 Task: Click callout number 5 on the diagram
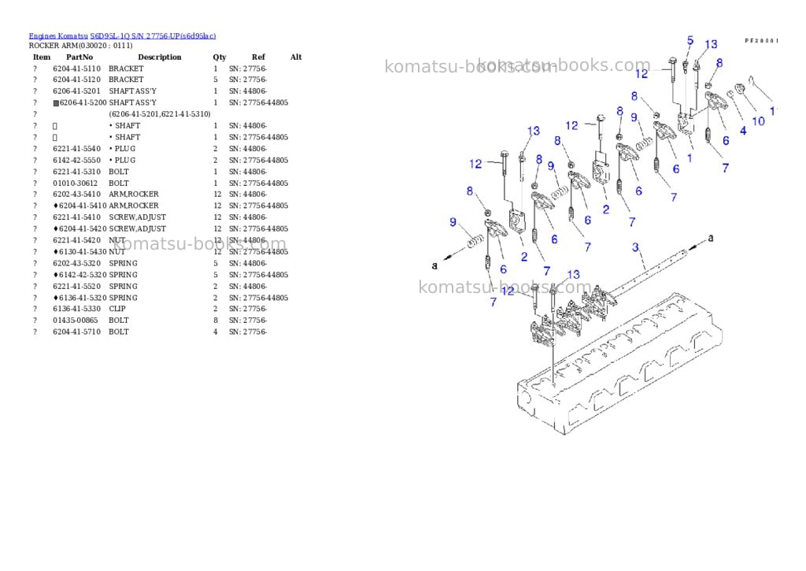pyautogui.click(x=690, y=40)
